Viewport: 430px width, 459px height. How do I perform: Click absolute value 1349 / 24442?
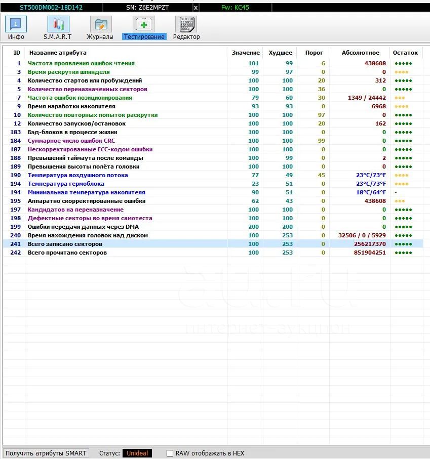coord(367,98)
